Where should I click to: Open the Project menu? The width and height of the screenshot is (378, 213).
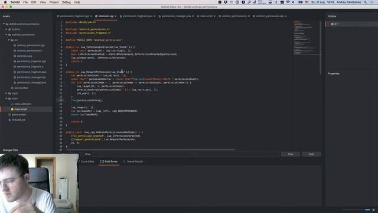click(x=54, y=2)
